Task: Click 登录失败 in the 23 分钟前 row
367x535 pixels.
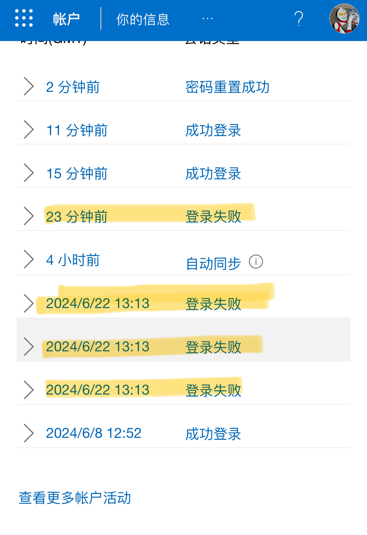Action: (213, 217)
